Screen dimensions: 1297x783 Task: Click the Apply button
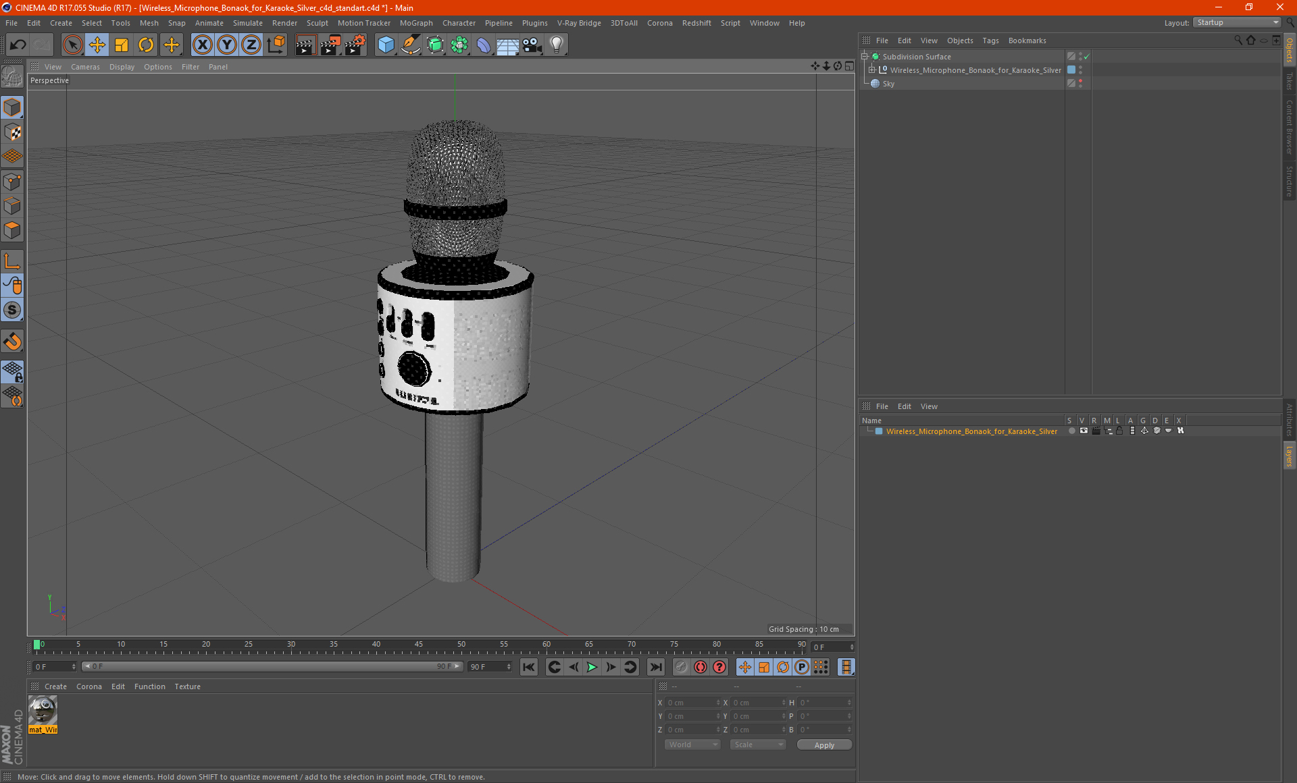pos(824,745)
